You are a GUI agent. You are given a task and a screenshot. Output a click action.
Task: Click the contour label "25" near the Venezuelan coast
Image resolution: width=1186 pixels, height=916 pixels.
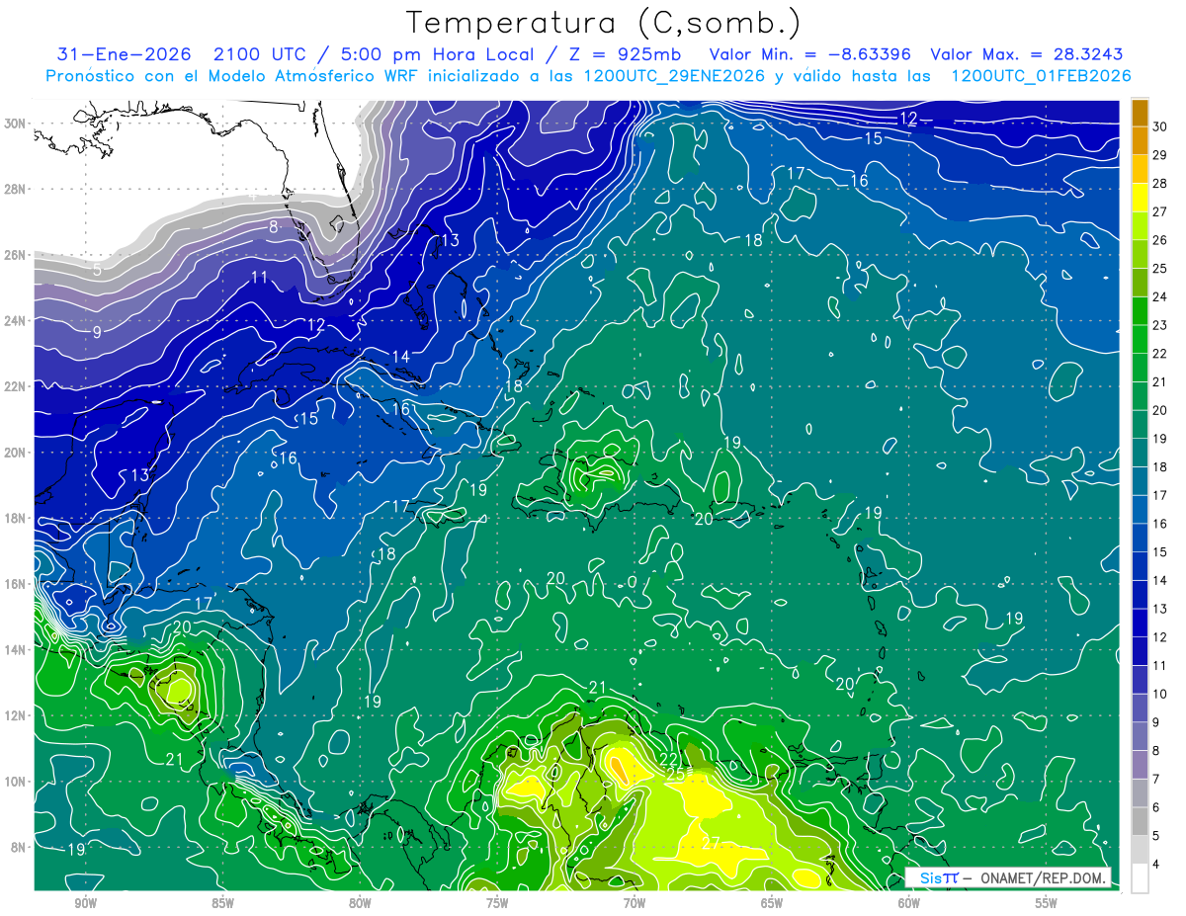(x=675, y=776)
